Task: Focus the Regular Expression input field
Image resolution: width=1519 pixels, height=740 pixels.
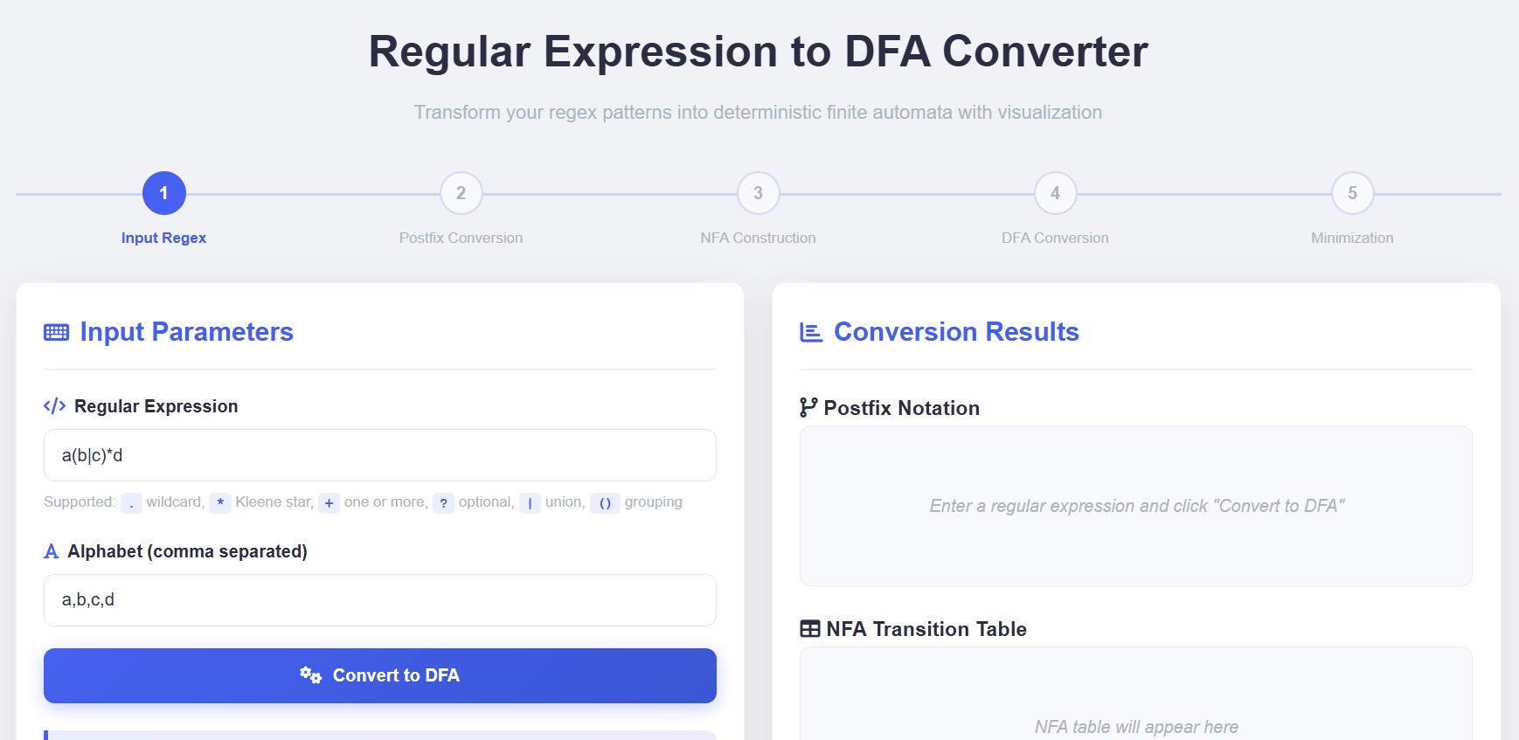Action: pos(379,455)
